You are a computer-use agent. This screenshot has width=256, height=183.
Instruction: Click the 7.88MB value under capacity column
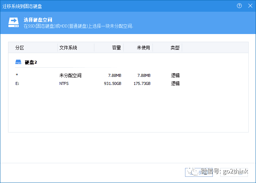click(114, 75)
